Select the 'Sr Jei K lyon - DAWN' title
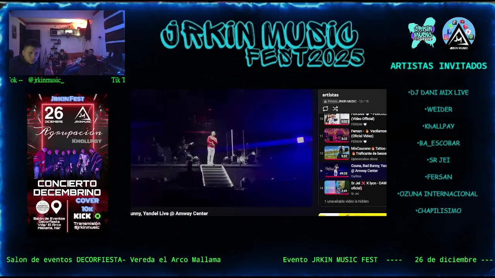 369,186
